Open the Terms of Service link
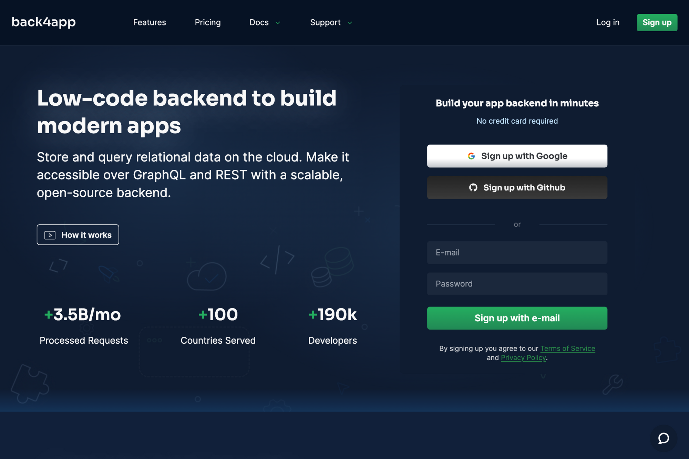Viewport: 689px width, 459px height. 567,348
